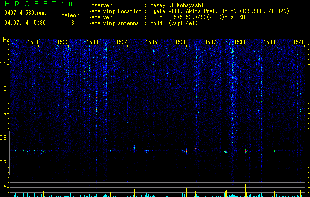Viewport: 310px width, 197px height.
Task: Click the date stamp 04.07.14 15:30
Action: [x=25, y=23]
